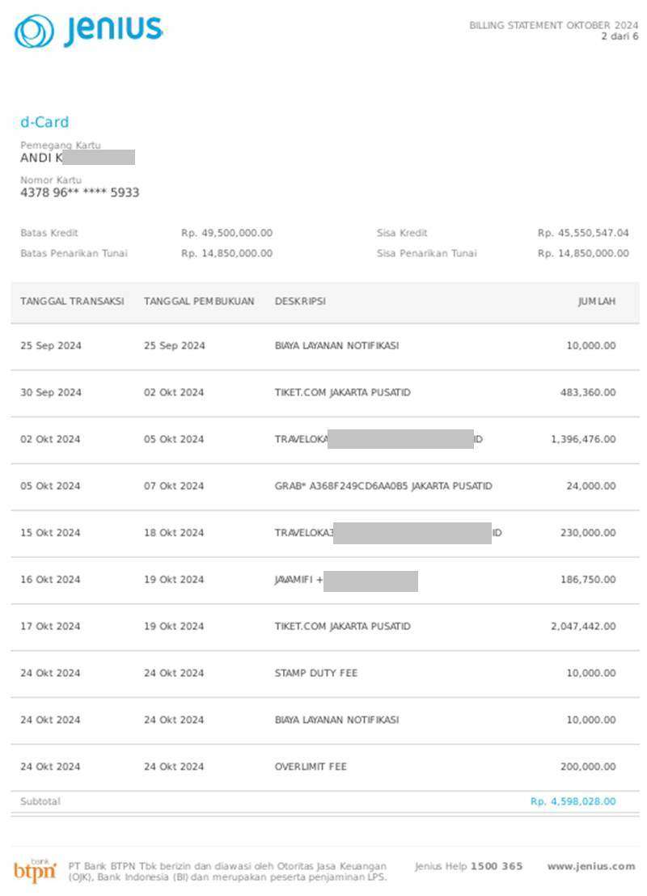The height and width of the screenshot is (896, 647).
Task: Click the 'Sisa Penarikan Tunai' label
Action: (426, 253)
